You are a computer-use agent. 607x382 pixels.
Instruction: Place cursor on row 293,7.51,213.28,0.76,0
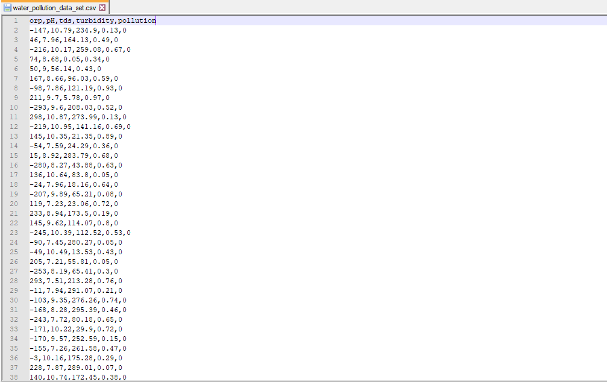point(75,281)
